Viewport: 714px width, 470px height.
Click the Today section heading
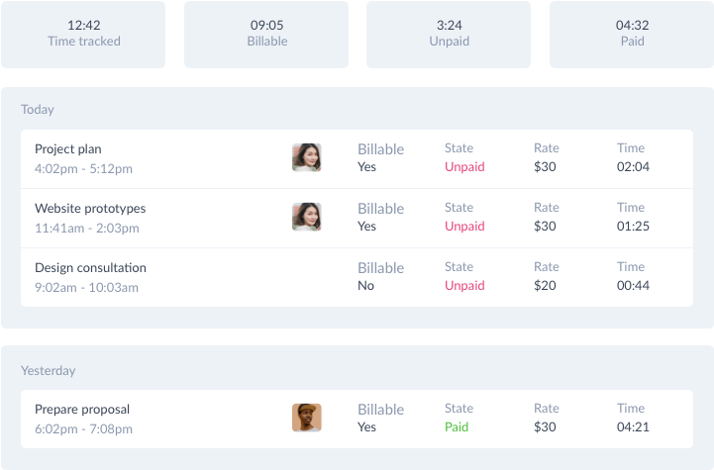(38, 110)
